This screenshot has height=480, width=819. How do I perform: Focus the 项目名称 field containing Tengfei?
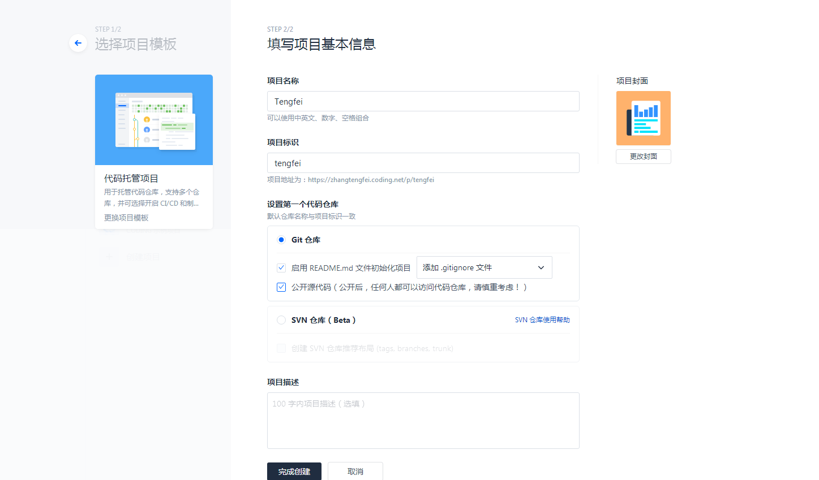tap(423, 101)
